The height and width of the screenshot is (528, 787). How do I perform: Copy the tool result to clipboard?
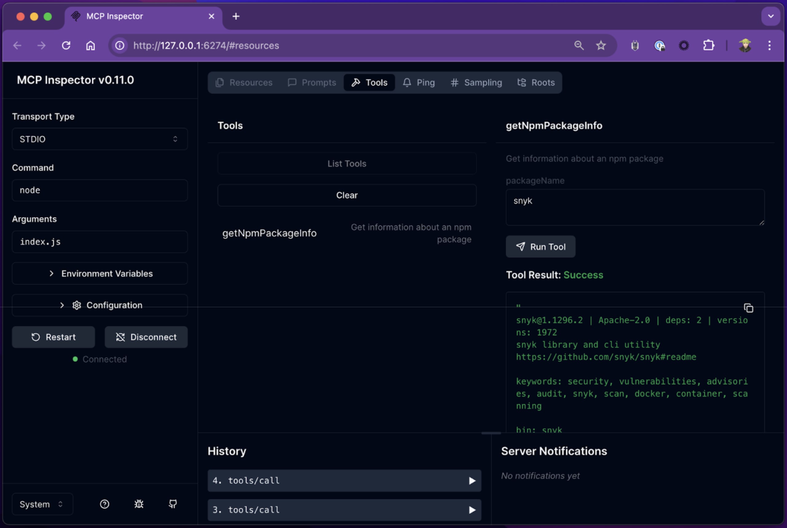(748, 308)
